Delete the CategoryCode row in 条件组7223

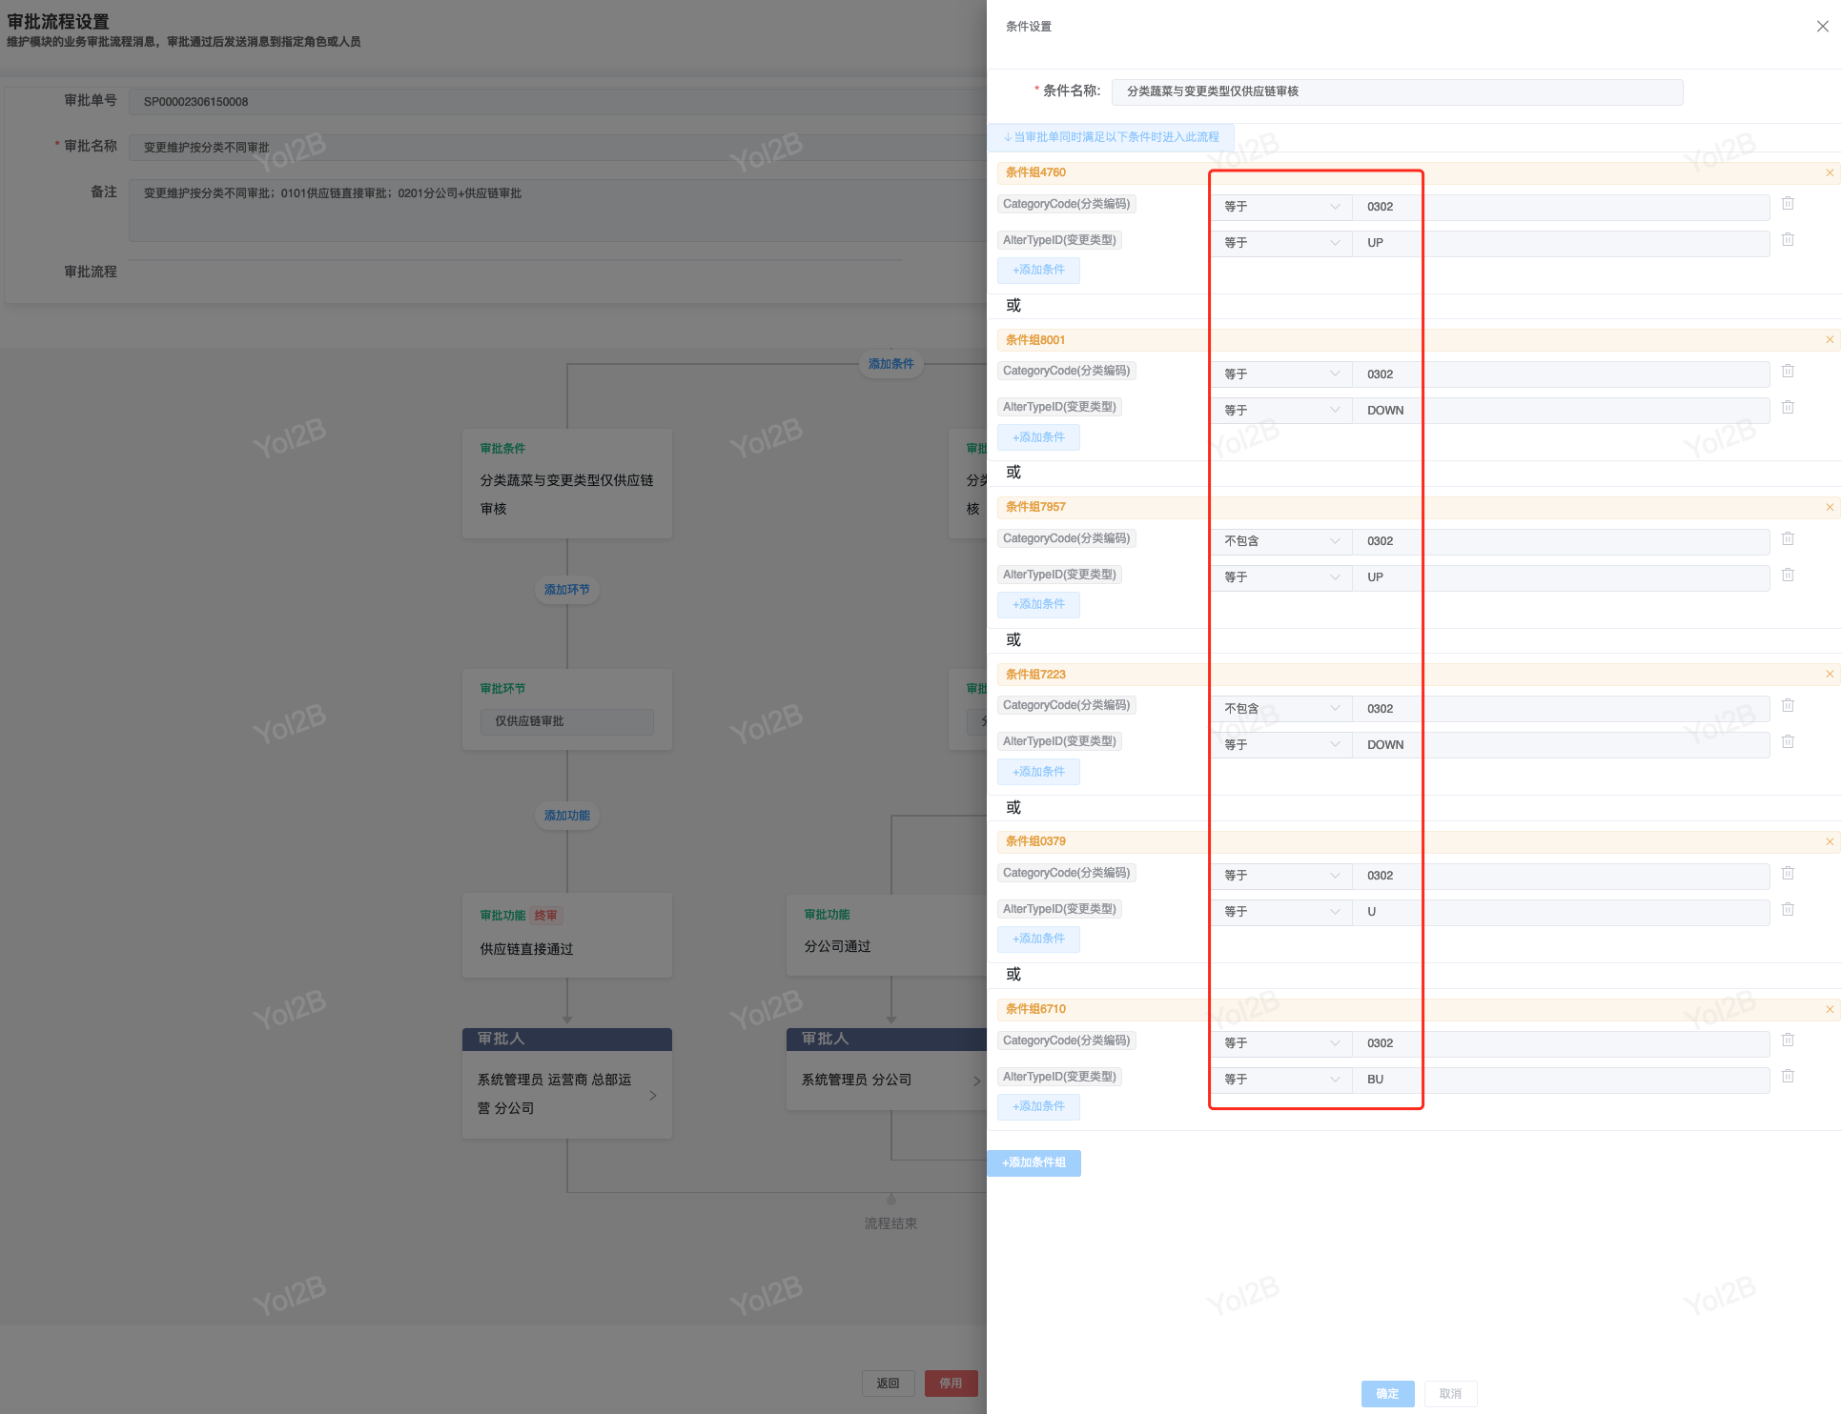coord(1788,706)
